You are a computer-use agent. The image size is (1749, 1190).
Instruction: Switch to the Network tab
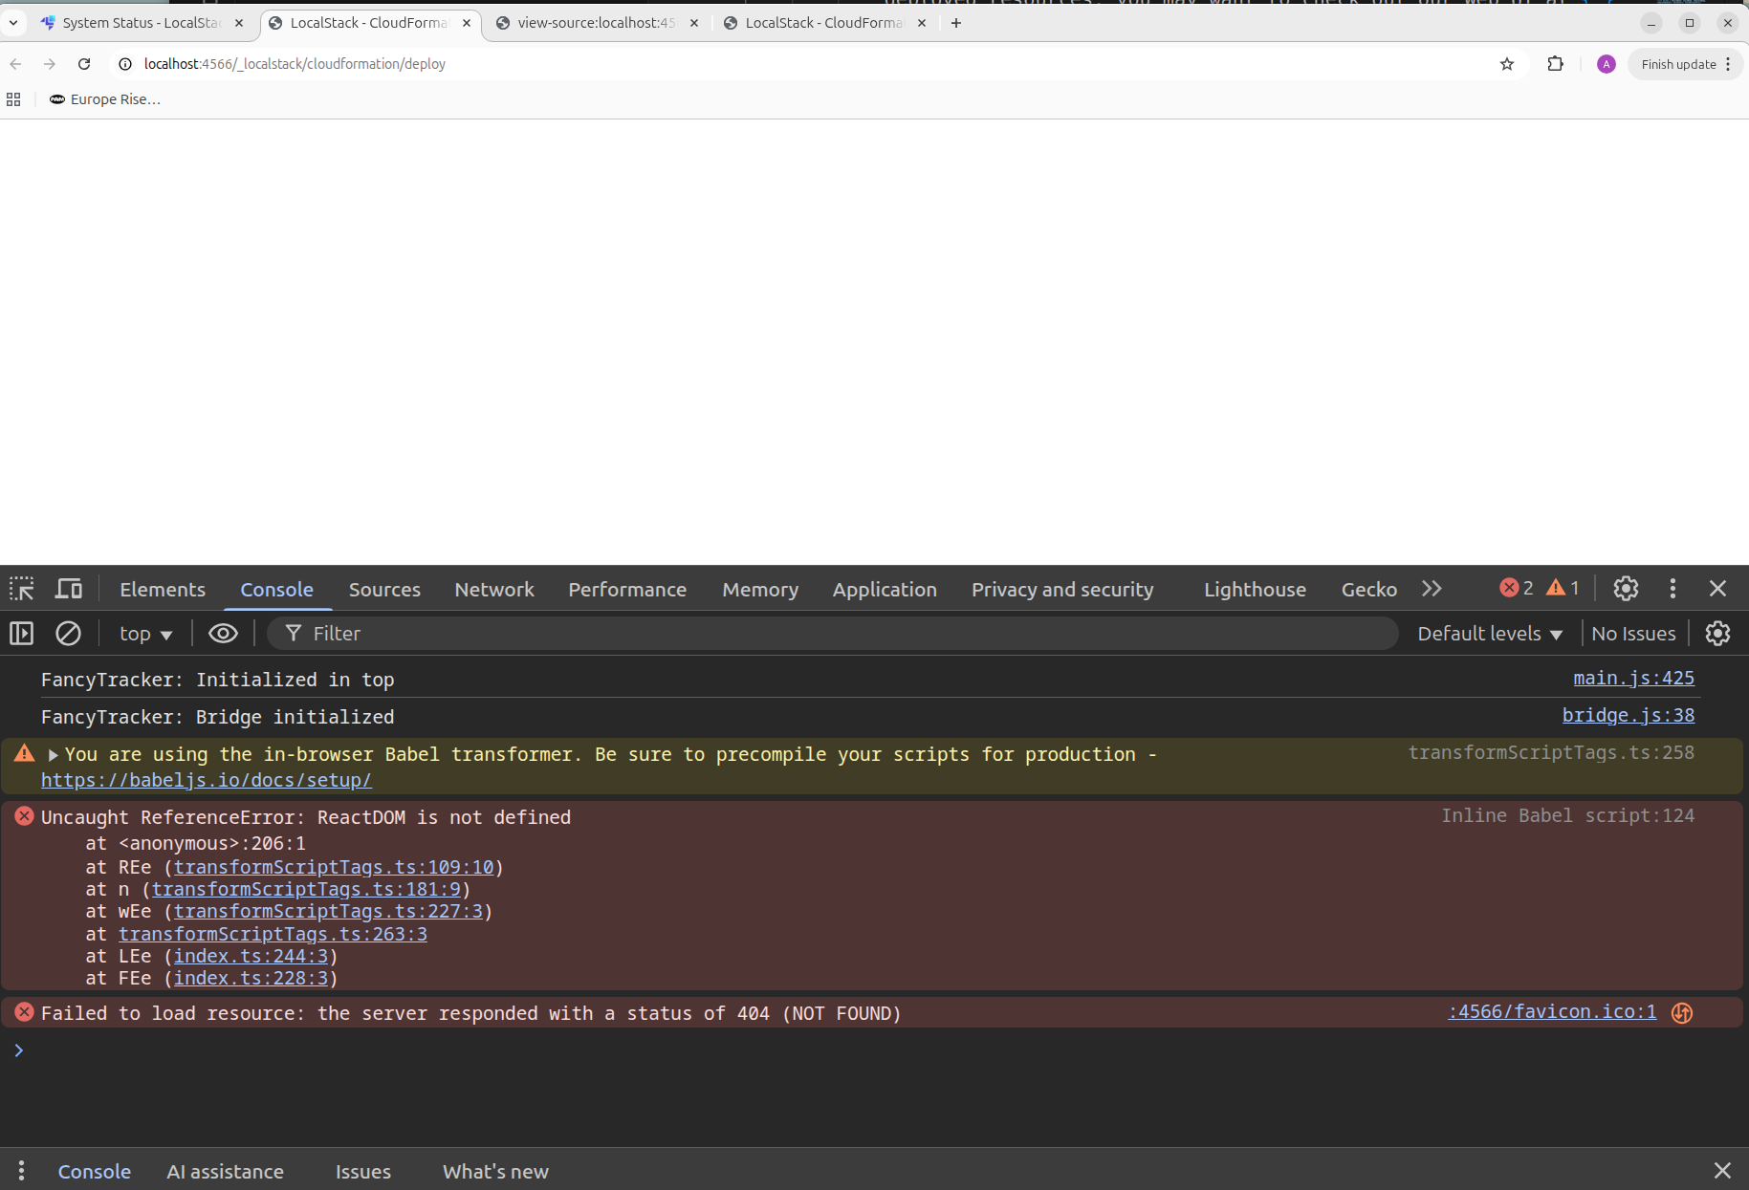point(494,590)
